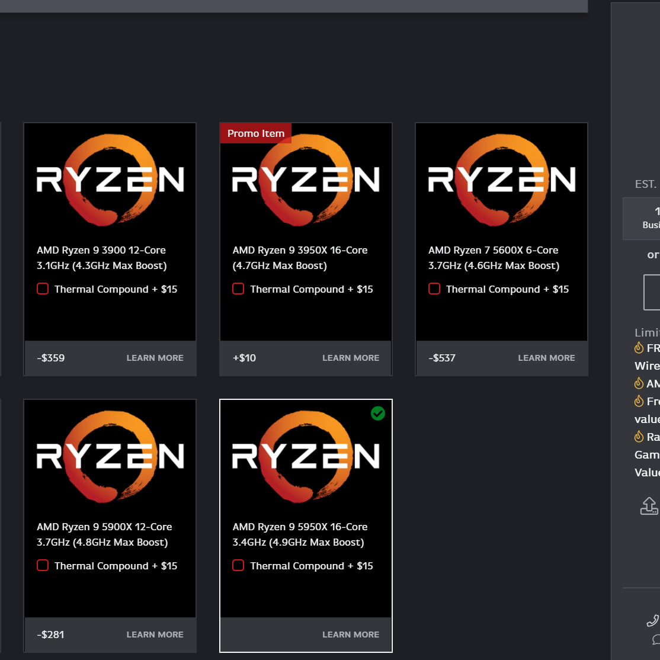Enable Thermal Compound for the Ryzen 9 3900
This screenshot has height=660, width=660.
[42, 289]
